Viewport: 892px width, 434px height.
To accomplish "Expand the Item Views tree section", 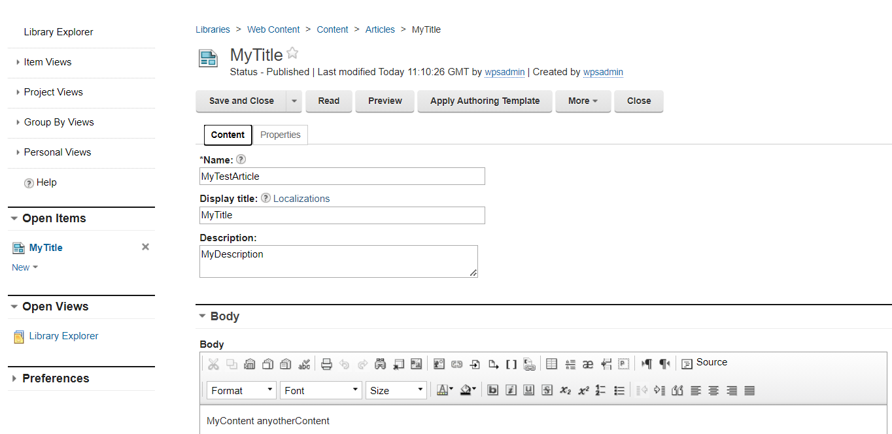I will (x=47, y=62).
